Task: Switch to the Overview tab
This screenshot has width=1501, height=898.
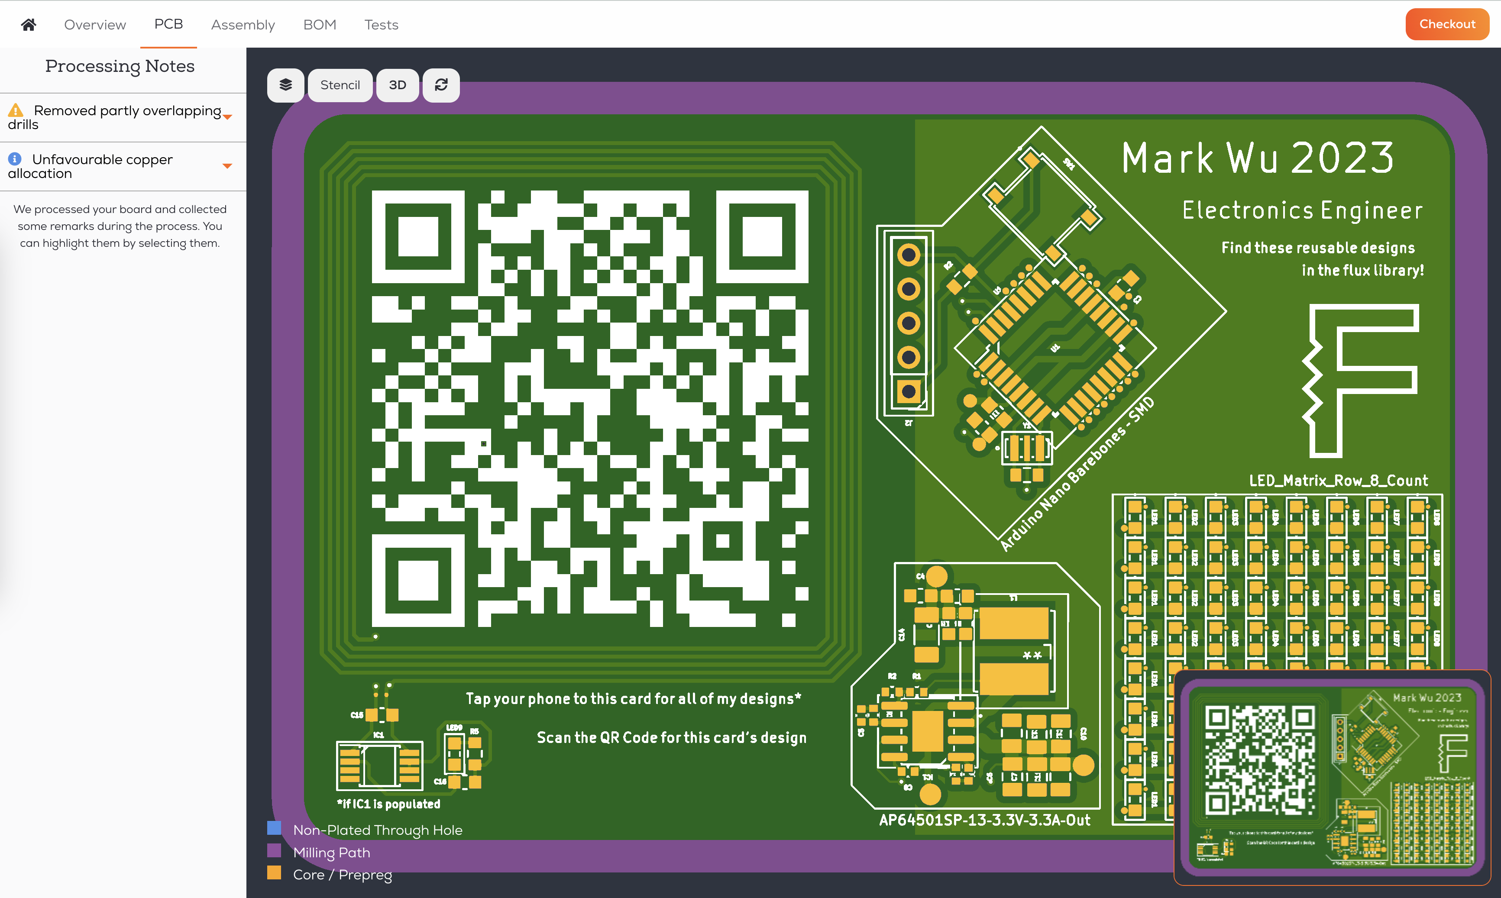Action: click(x=95, y=25)
